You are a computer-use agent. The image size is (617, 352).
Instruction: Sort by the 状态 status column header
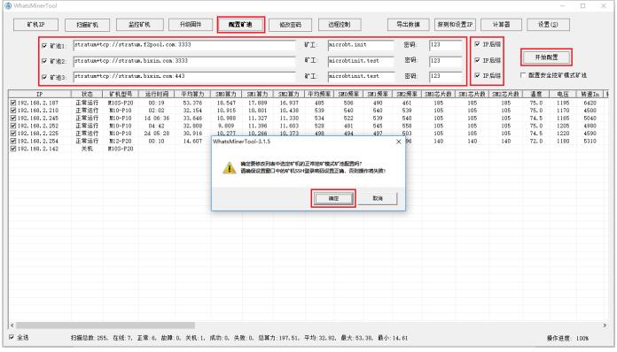pyautogui.click(x=87, y=94)
